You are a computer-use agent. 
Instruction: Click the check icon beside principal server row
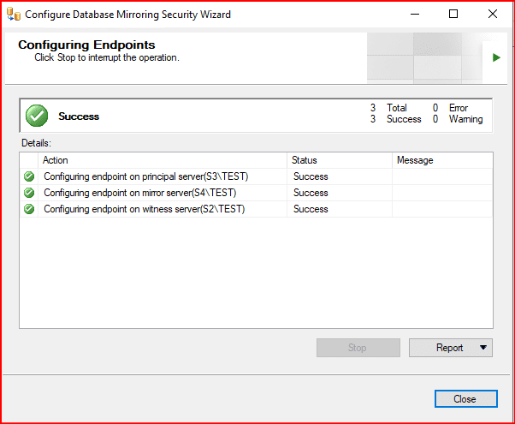point(29,176)
